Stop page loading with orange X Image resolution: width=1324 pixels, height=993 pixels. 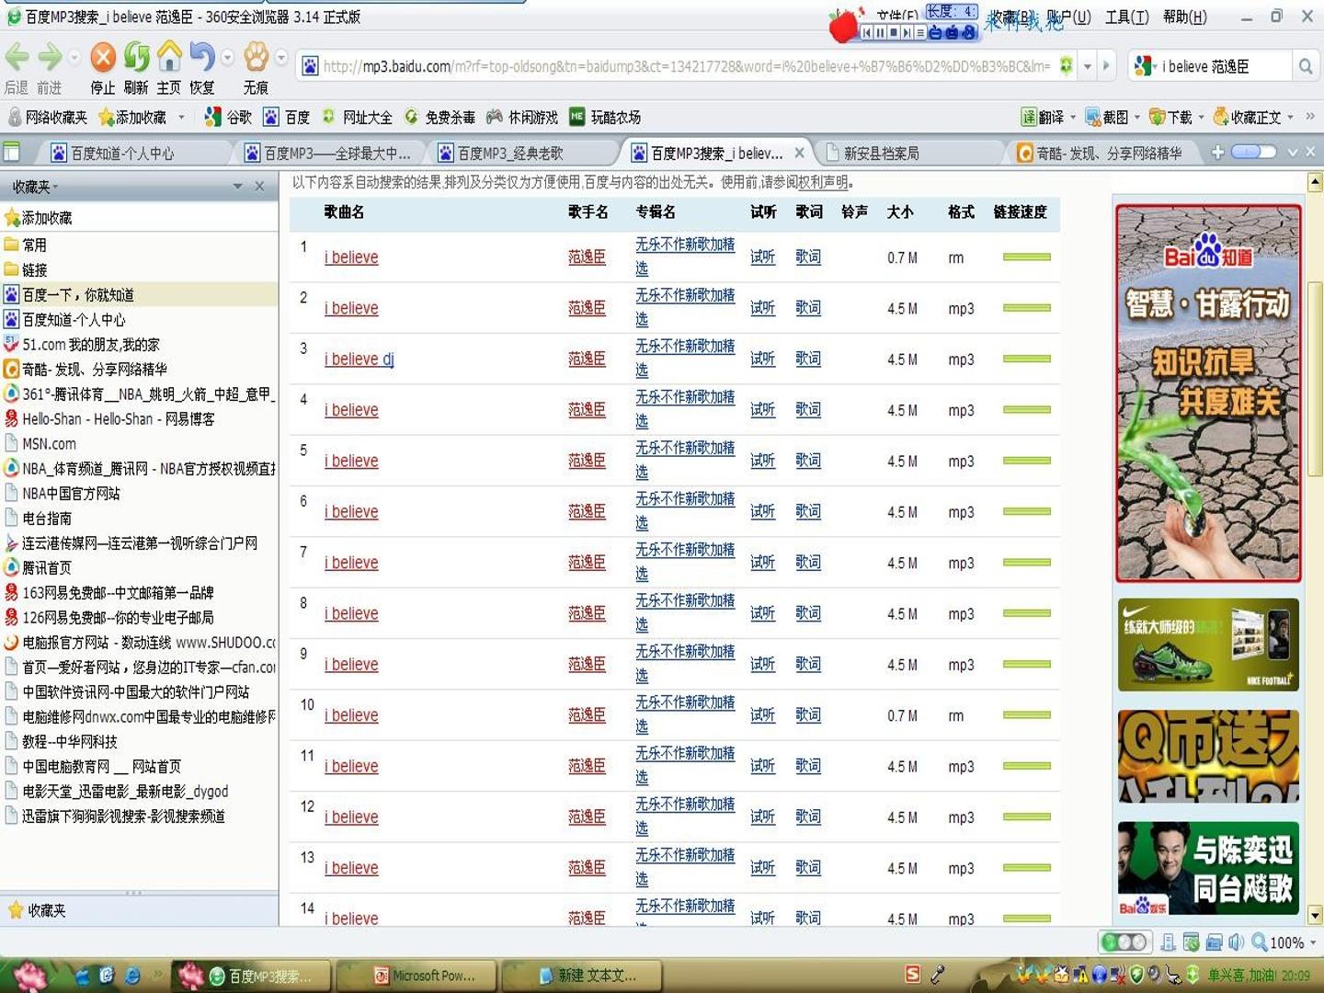pyautogui.click(x=103, y=58)
